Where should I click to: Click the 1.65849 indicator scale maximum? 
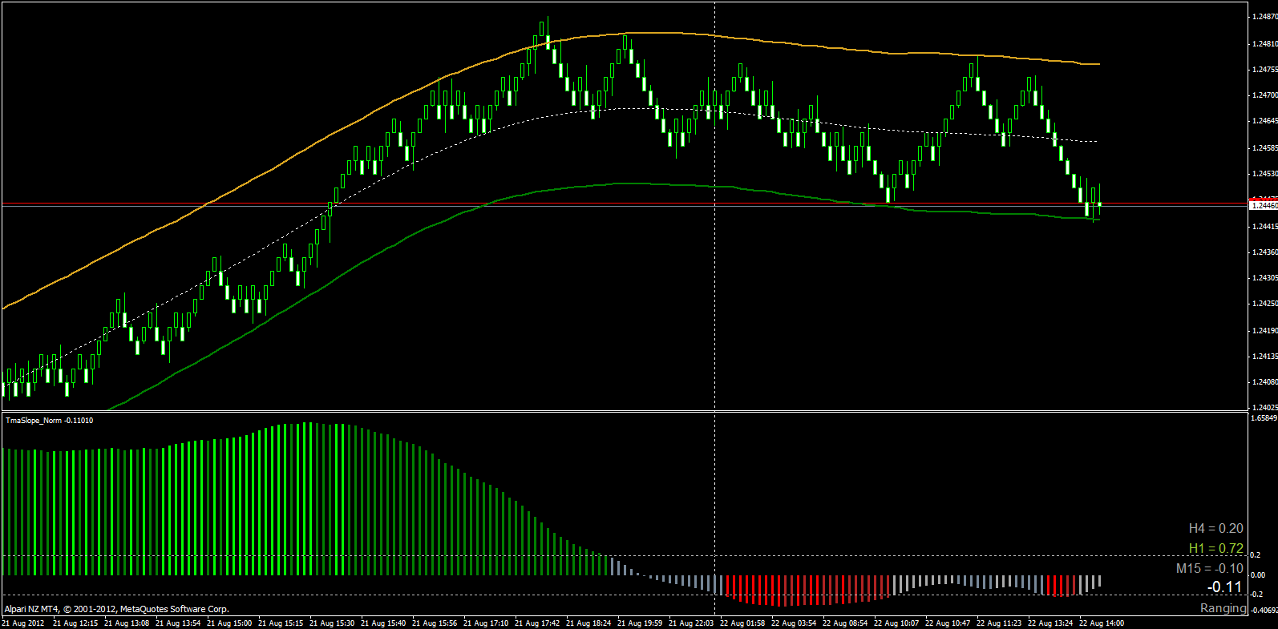click(1264, 417)
